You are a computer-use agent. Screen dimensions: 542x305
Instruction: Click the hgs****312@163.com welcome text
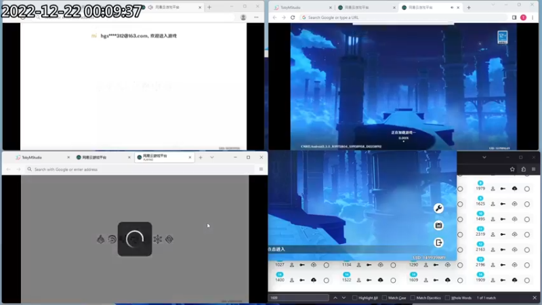(138, 36)
